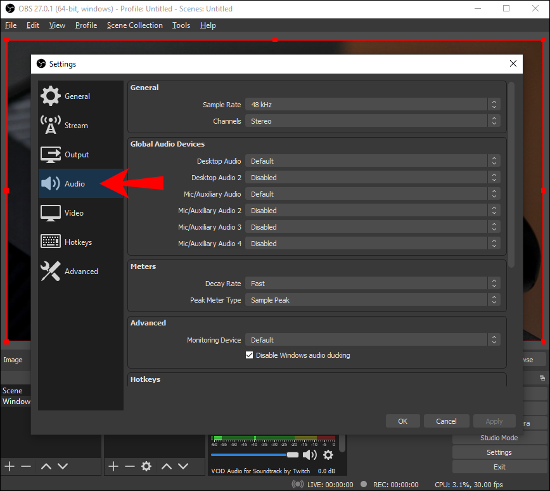Confirm settings with the OK button
This screenshot has height=491, width=550.
pos(403,421)
